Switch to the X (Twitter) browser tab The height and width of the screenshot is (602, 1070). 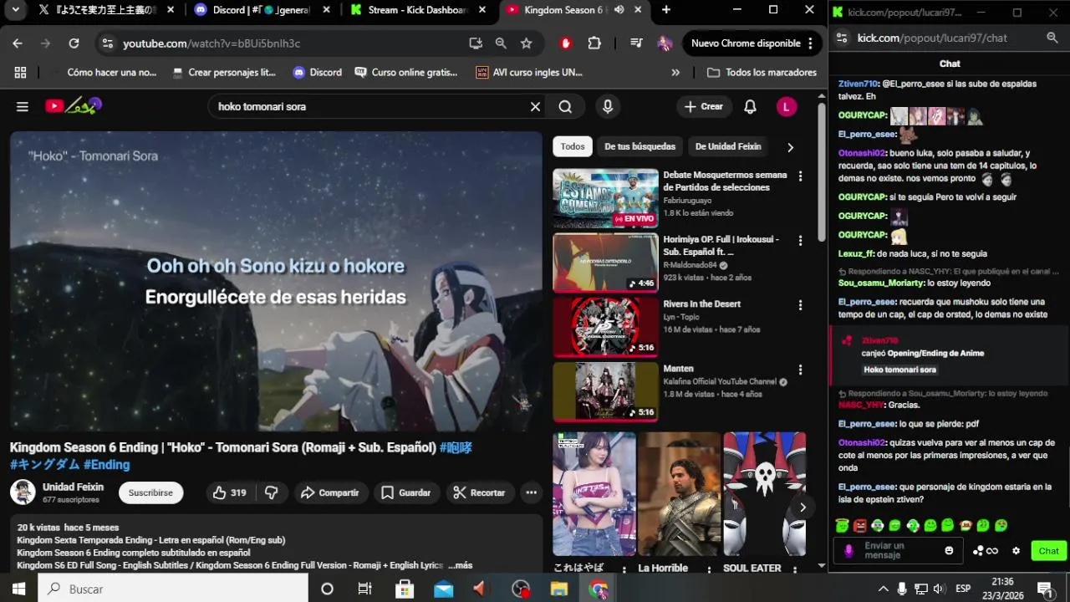(x=106, y=10)
